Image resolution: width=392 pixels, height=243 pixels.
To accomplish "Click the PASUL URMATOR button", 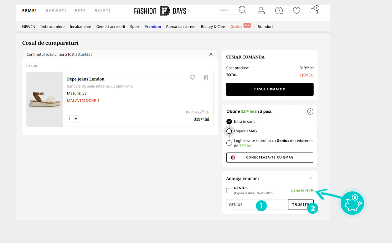I will point(270,89).
